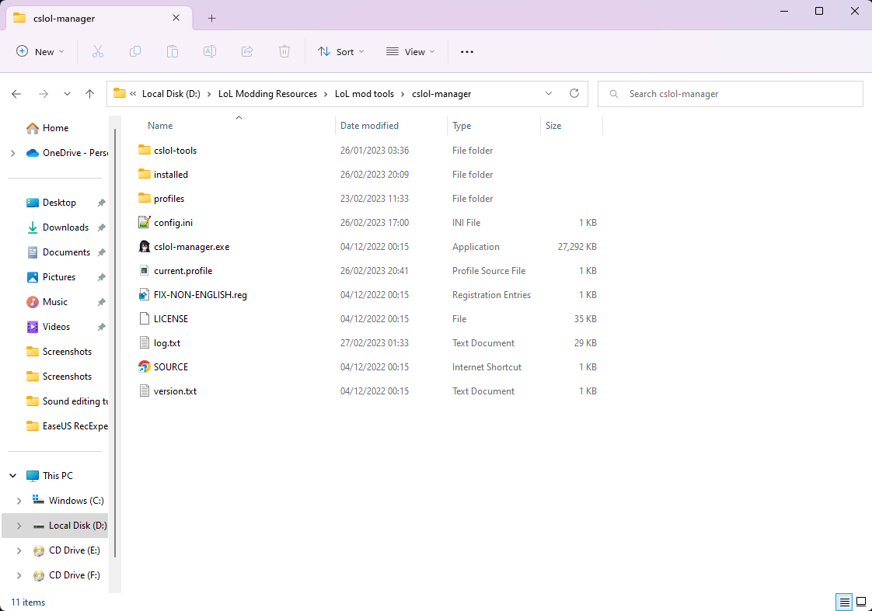Expand hidden breadcrumb path chevrons
Image resolution: width=872 pixels, height=611 pixels.
[x=133, y=94]
